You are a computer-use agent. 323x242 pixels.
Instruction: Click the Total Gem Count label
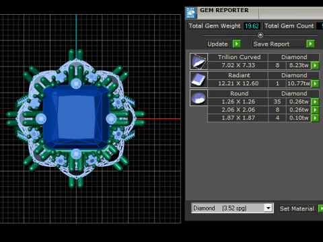(x=289, y=26)
